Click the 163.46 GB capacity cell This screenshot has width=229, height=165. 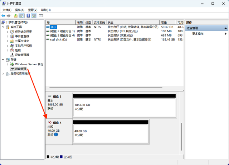click(168, 39)
